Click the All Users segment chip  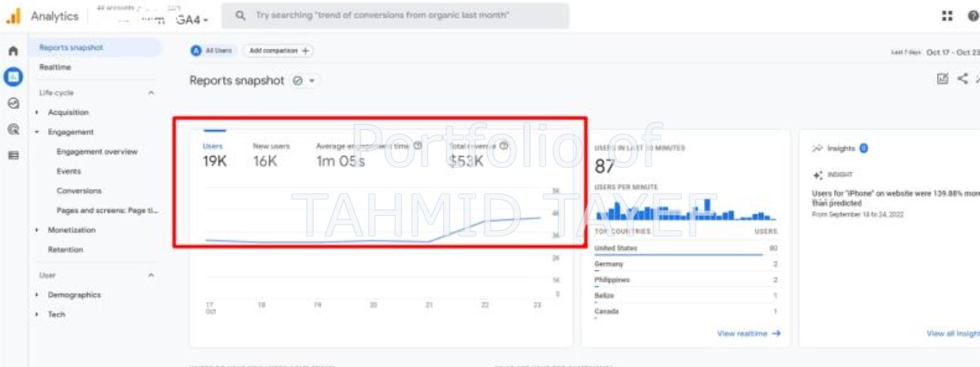coord(213,51)
